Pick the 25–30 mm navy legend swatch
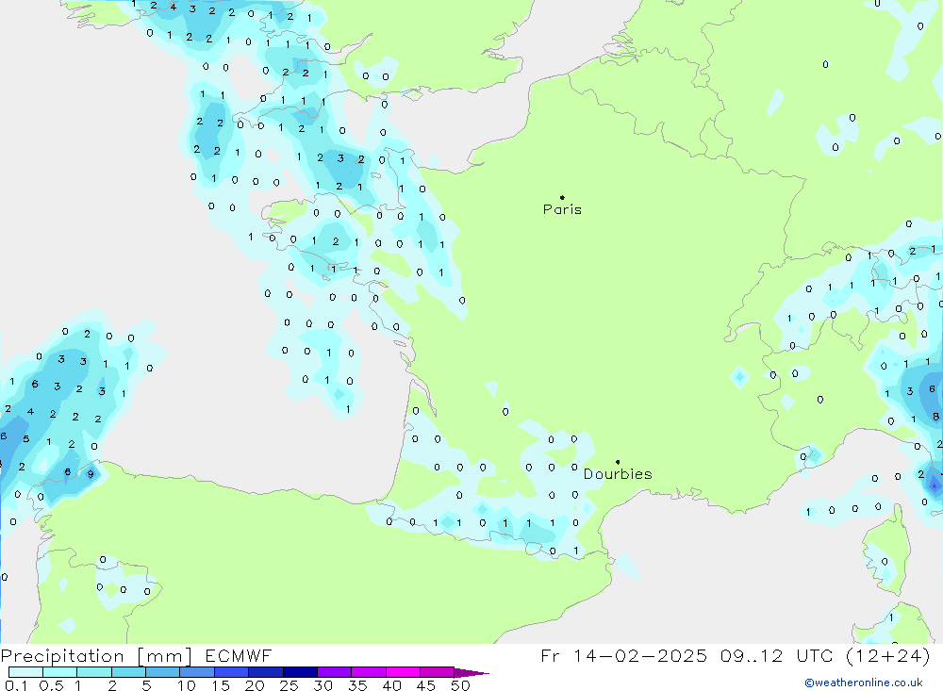943x691 pixels. click(300, 672)
